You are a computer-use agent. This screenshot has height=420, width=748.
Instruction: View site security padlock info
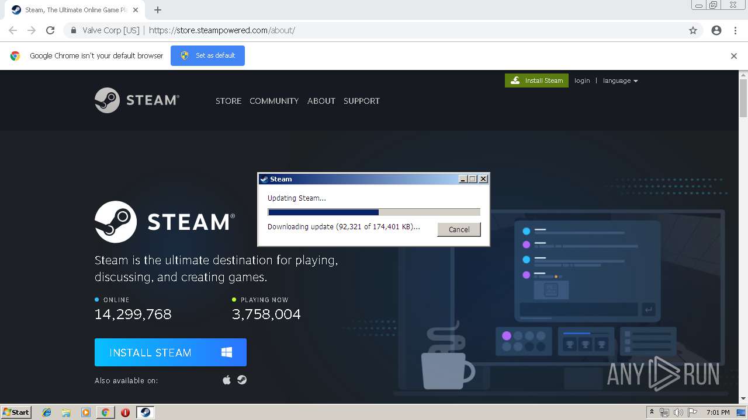tap(74, 30)
